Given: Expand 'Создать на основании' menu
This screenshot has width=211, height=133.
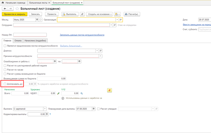Looking at the screenshot, I should click(x=99, y=14).
